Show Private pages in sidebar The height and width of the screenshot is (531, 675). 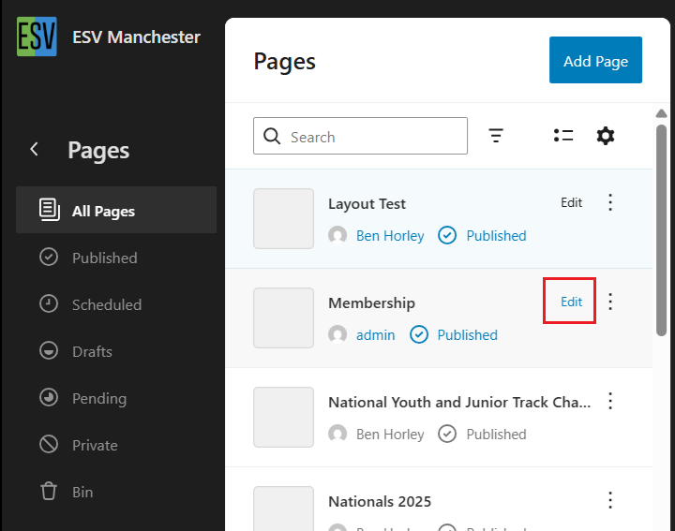[x=95, y=445]
